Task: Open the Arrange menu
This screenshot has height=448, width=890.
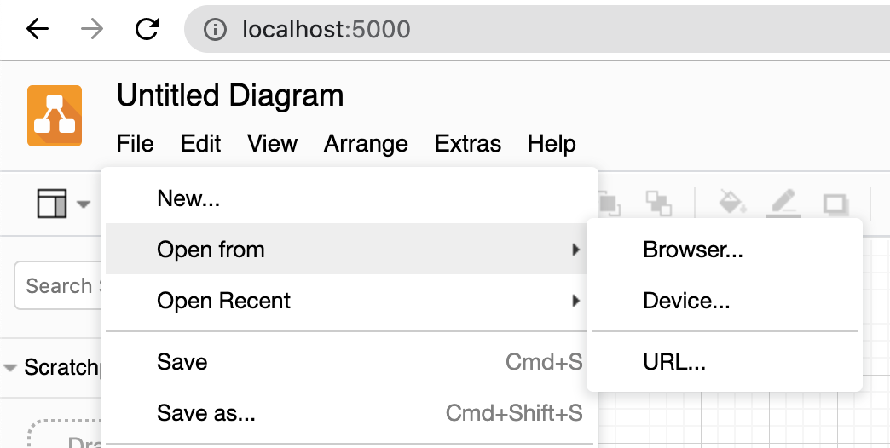Action: click(366, 143)
